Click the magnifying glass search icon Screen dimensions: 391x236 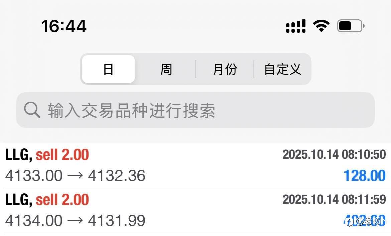pos(32,110)
